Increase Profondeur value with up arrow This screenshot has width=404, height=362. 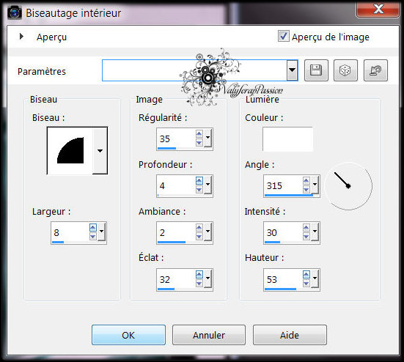(199, 181)
